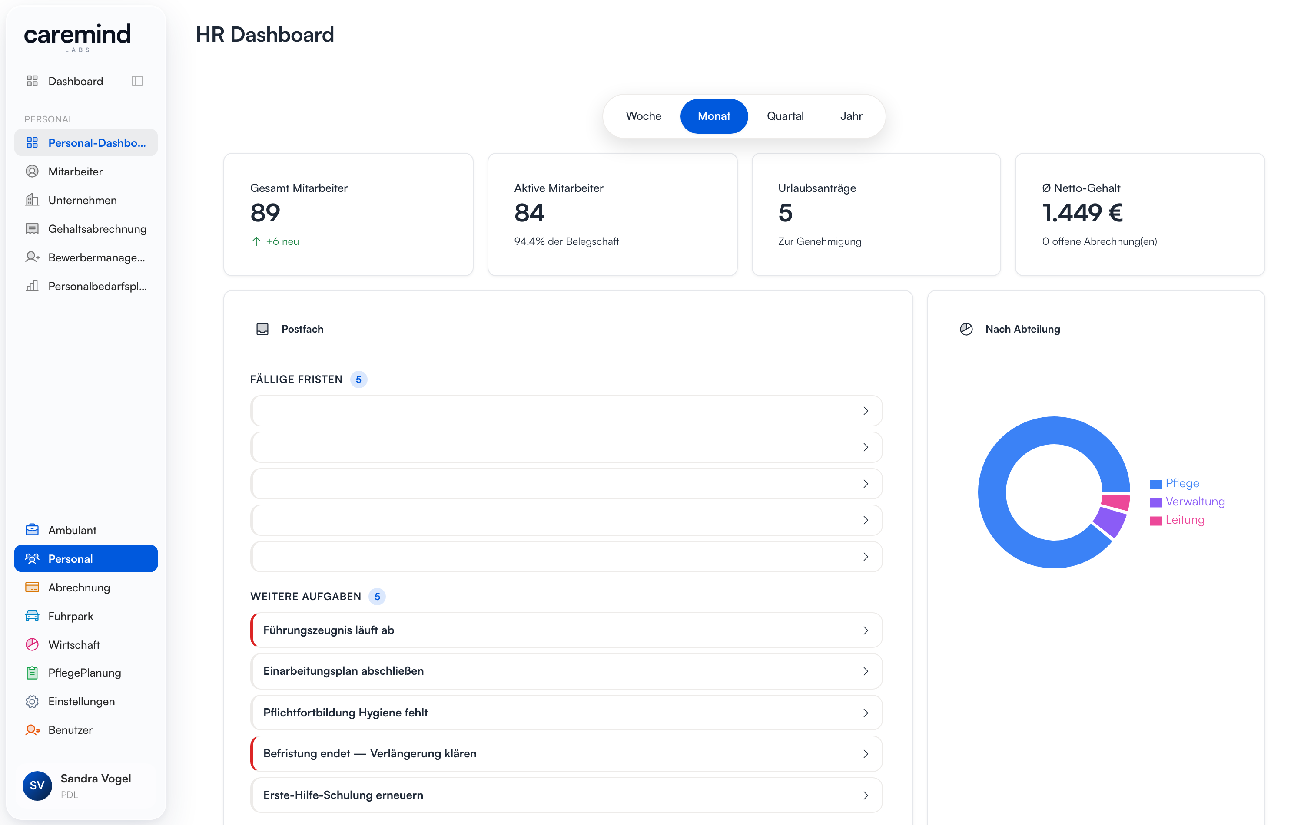Select the Quartal time range

tap(785, 116)
